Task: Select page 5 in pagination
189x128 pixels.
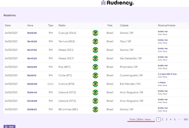Action: click(x=175, y=120)
